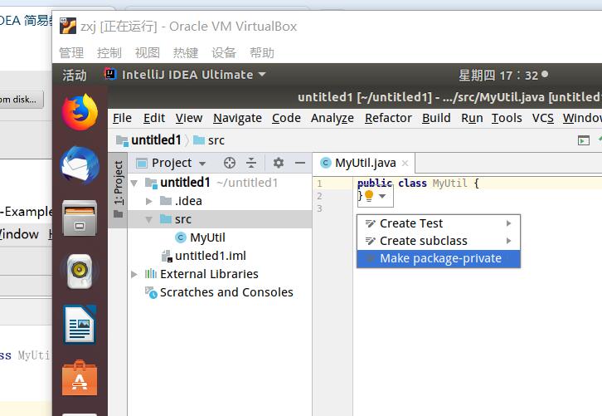The height and width of the screenshot is (416, 602).
Task: Expand Create Test submenu arrow
Action: pyautogui.click(x=508, y=223)
